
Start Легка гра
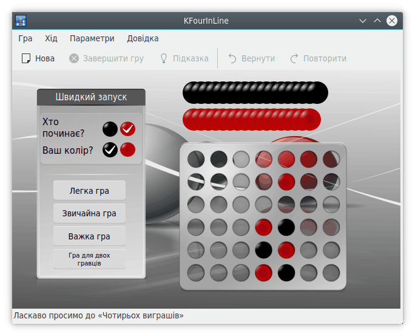coord(89,191)
